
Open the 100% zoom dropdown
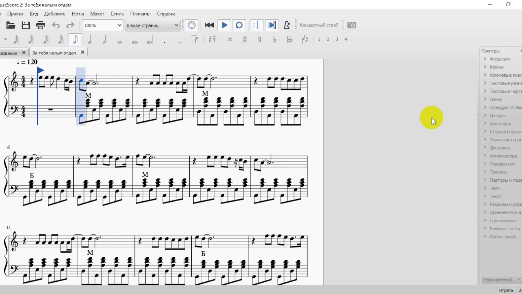point(102,25)
